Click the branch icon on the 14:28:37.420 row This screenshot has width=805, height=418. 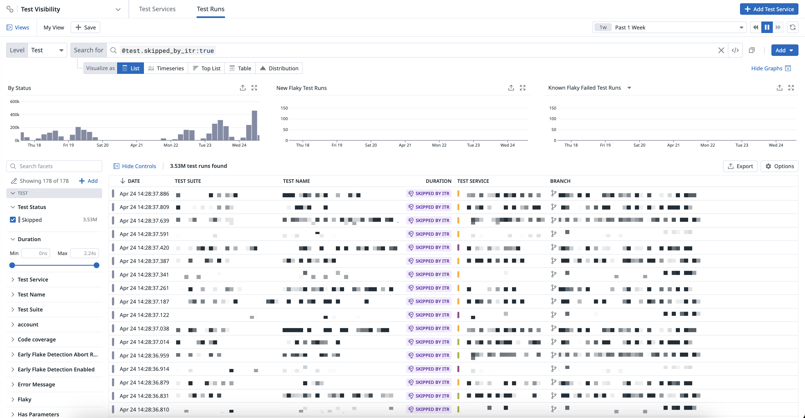coord(554,247)
